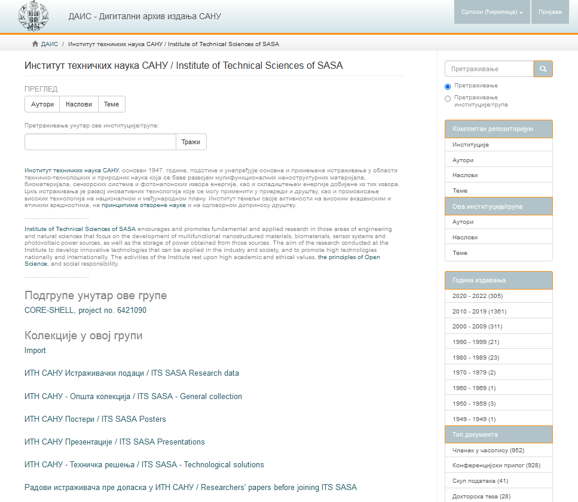Open the Import collection
Screen dimensions: 578x502
point(35,350)
